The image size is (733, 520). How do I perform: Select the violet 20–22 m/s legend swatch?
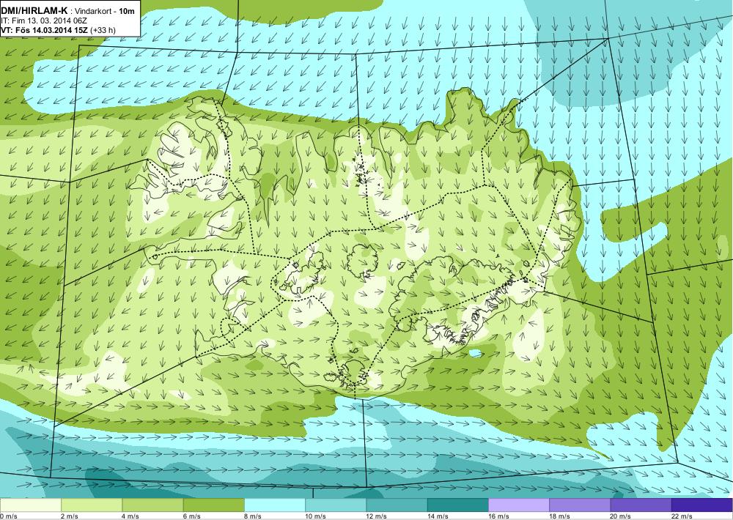point(641,505)
